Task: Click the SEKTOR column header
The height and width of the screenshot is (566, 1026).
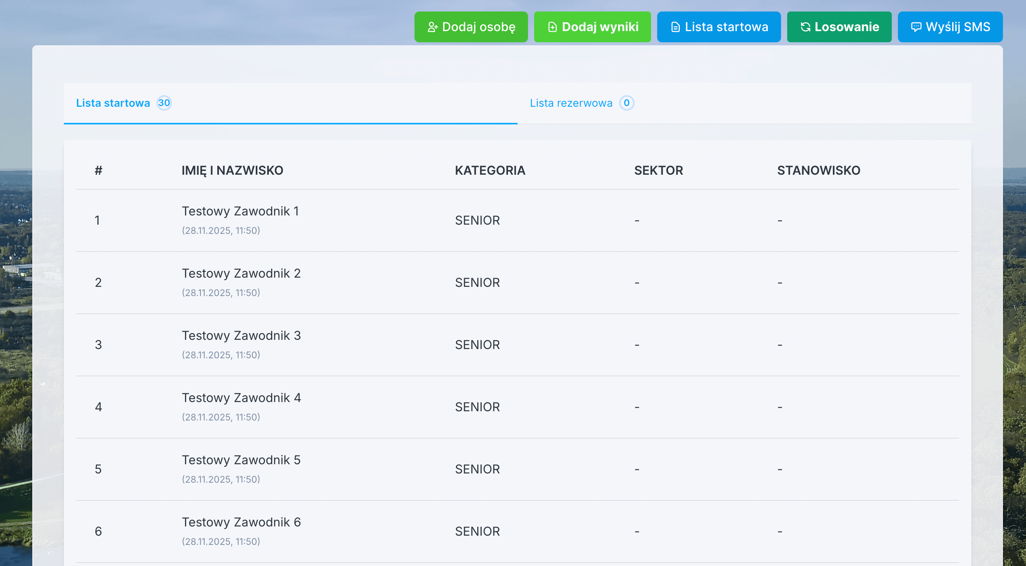Action: click(x=659, y=170)
